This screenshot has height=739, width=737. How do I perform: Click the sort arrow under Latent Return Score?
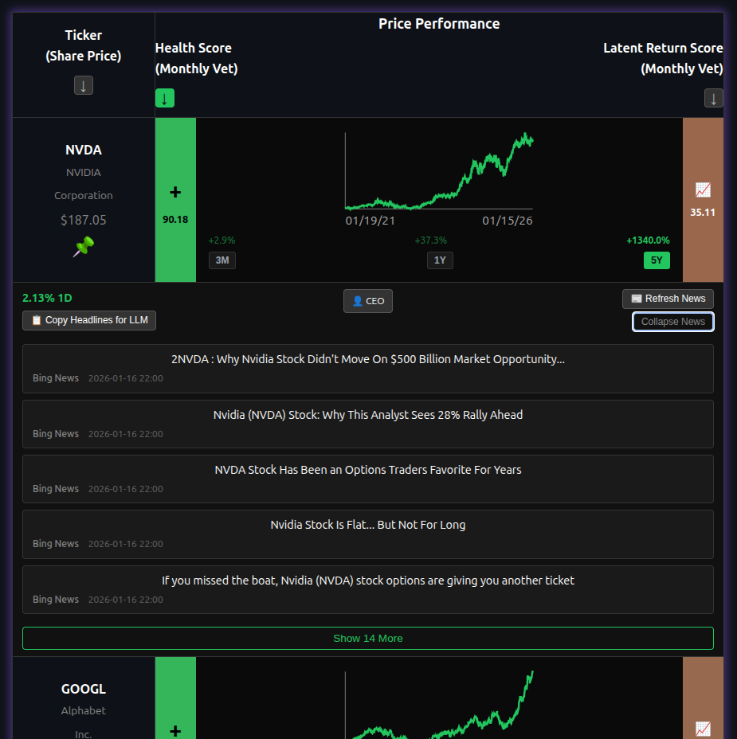coord(713,97)
